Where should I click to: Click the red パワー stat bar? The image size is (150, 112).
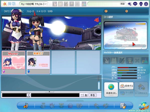tap(127, 68)
